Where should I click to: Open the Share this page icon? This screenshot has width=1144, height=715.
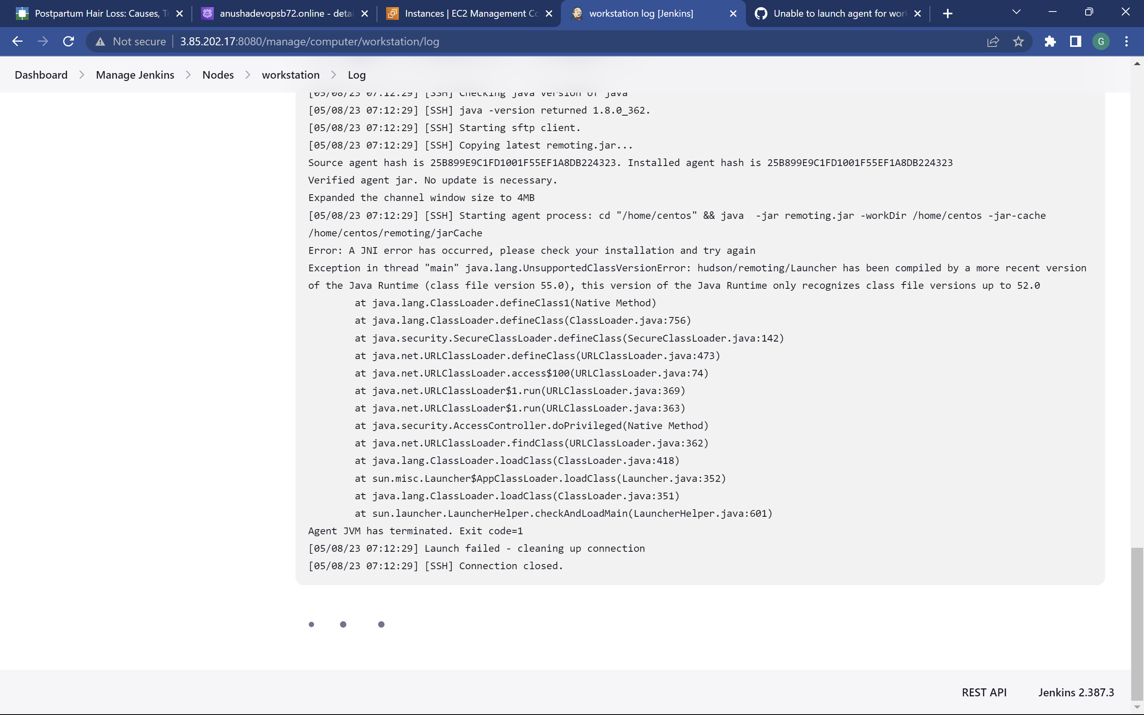pos(993,42)
